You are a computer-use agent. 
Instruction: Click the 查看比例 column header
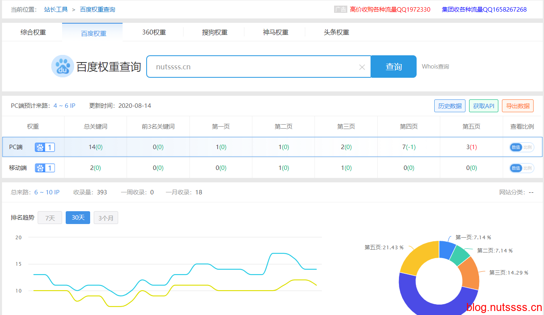522,126
